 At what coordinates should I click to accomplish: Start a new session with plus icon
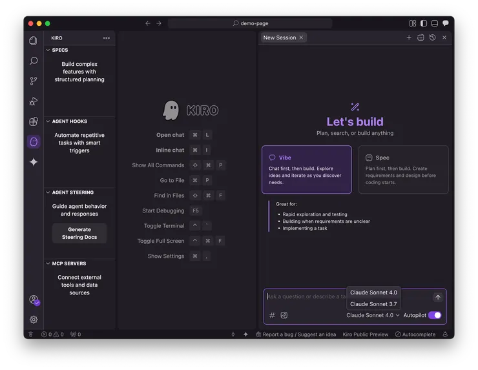(x=409, y=37)
